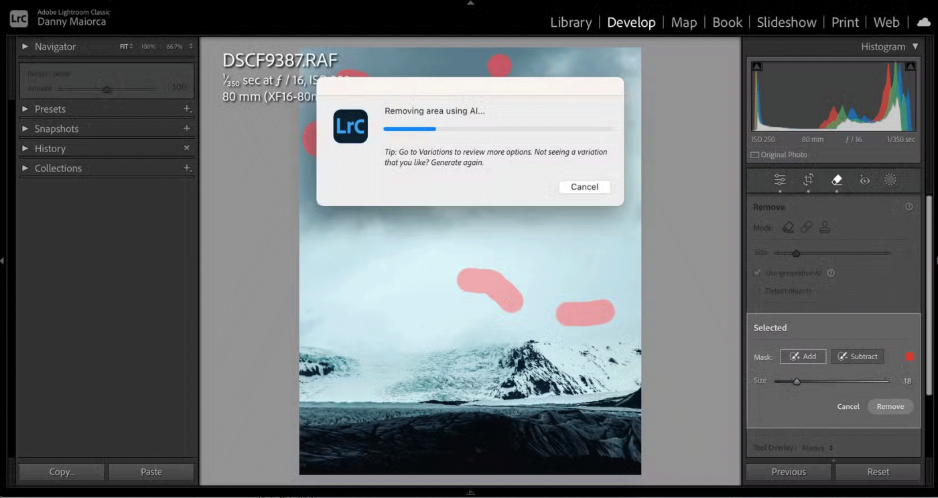The image size is (938, 498).
Task: Click the LrC icon in the dialog
Action: (350, 126)
